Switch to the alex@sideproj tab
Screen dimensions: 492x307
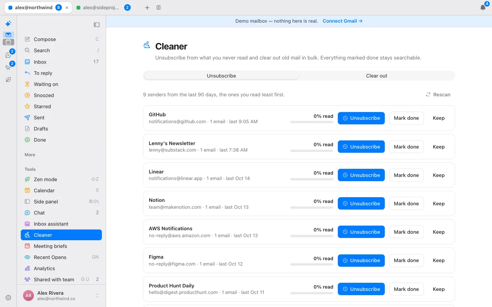point(104,8)
